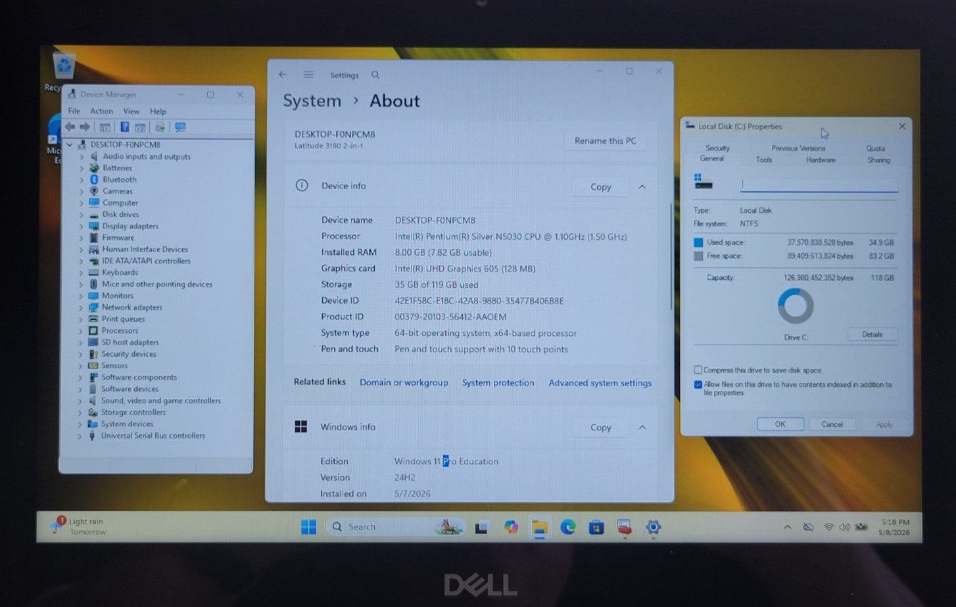The height and width of the screenshot is (607, 956).
Task: Collapse the Device info section chevron
Action: 642,187
